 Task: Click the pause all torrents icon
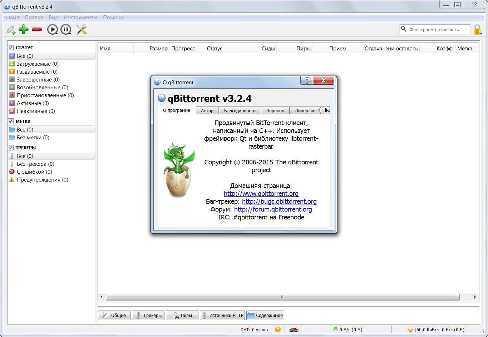click(x=66, y=29)
